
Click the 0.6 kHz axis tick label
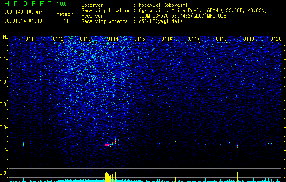click(x=4, y=173)
